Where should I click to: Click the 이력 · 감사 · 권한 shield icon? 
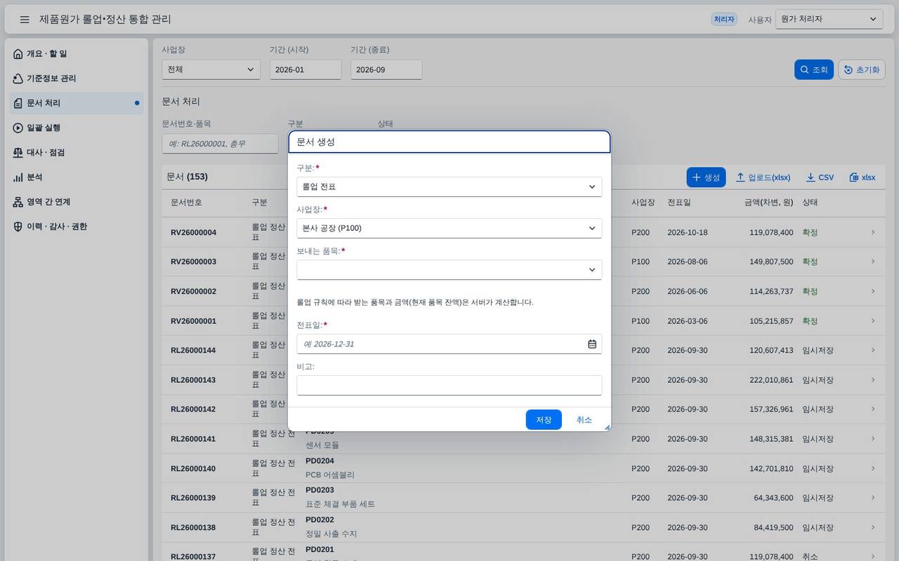[18, 227]
